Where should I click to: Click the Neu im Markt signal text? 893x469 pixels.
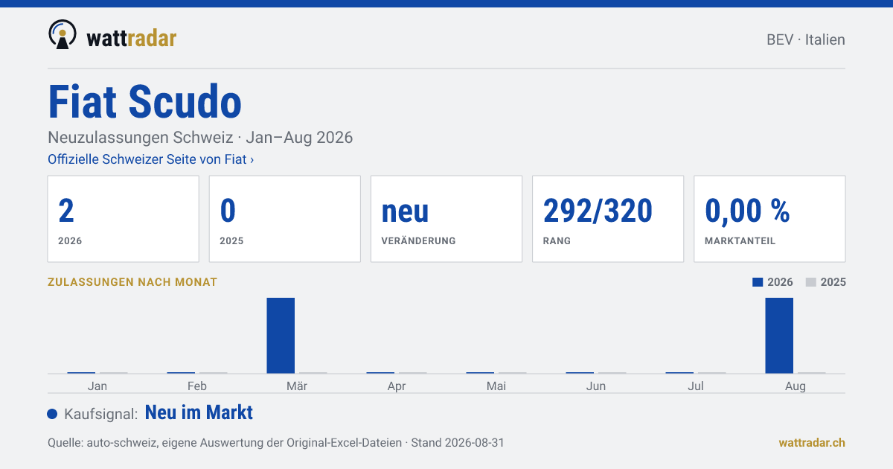(199, 412)
